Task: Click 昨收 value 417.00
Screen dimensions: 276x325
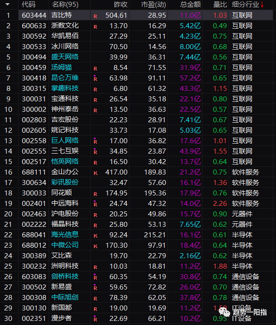Action: click(116, 172)
